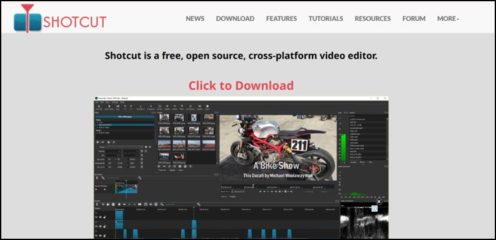Click the ad info icon below the X

click(375, 208)
